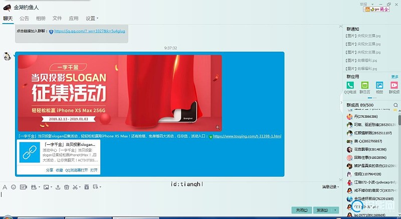
Task: Open last 劲爆福利.jpg group notice
Action: click(x=361, y=69)
